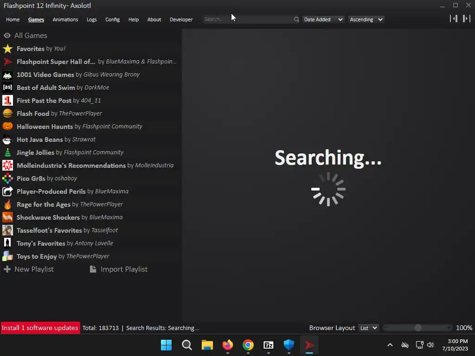The width and height of the screenshot is (475, 356).
Task: Click the Tony's Favorites icon
Action: [7, 243]
